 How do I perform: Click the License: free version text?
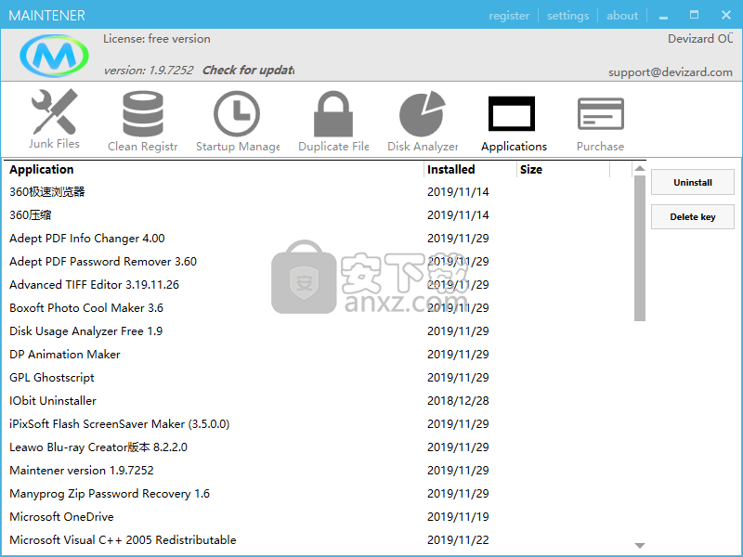(157, 39)
